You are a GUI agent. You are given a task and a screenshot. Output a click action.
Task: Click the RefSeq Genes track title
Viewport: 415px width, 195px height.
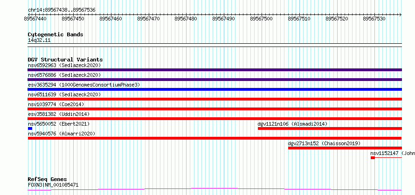click(47, 180)
